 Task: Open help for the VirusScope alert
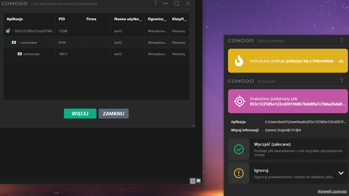(x=341, y=81)
